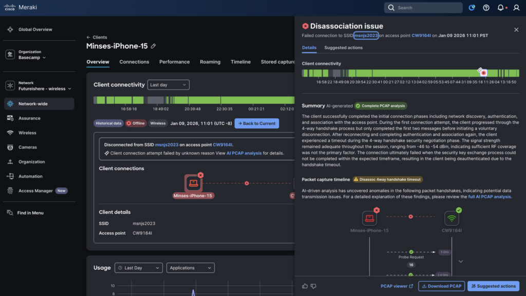This screenshot has width=526, height=296.
Task: Close the Disassociation issue panel
Action: [x=516, y=30]
